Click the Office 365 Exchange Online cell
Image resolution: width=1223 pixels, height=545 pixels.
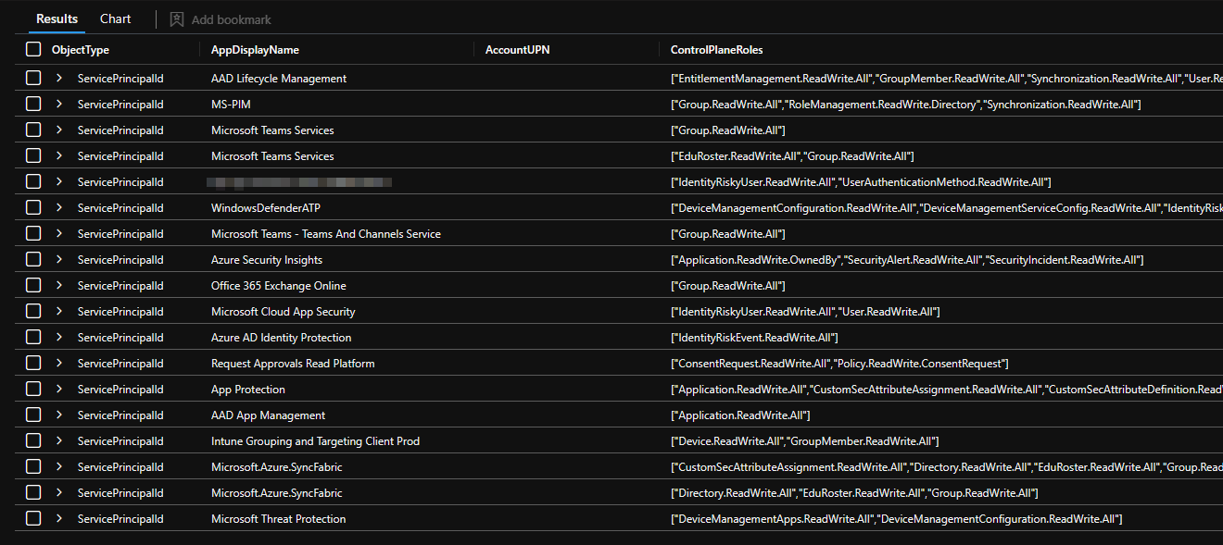point(278,286)
